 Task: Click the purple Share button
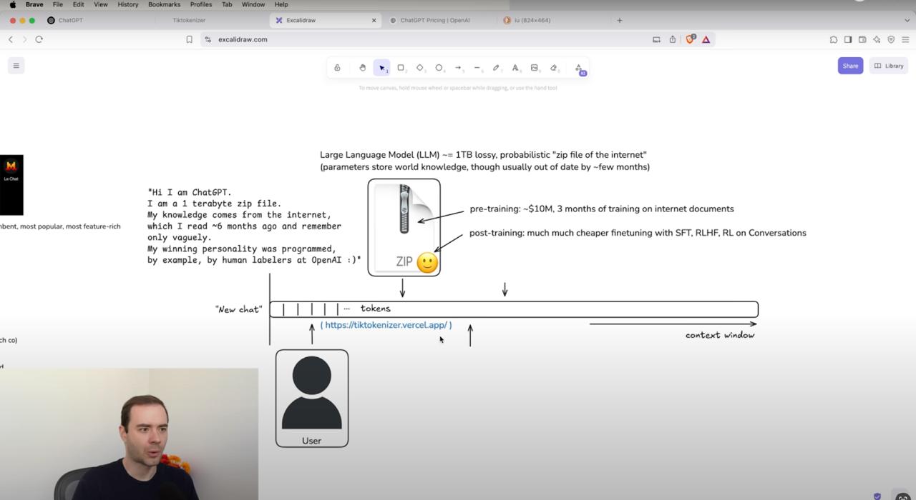coord(850,65)
